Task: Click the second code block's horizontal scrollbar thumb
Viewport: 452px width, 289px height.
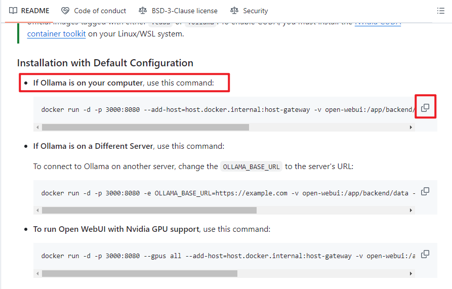Action: (149, 210)
